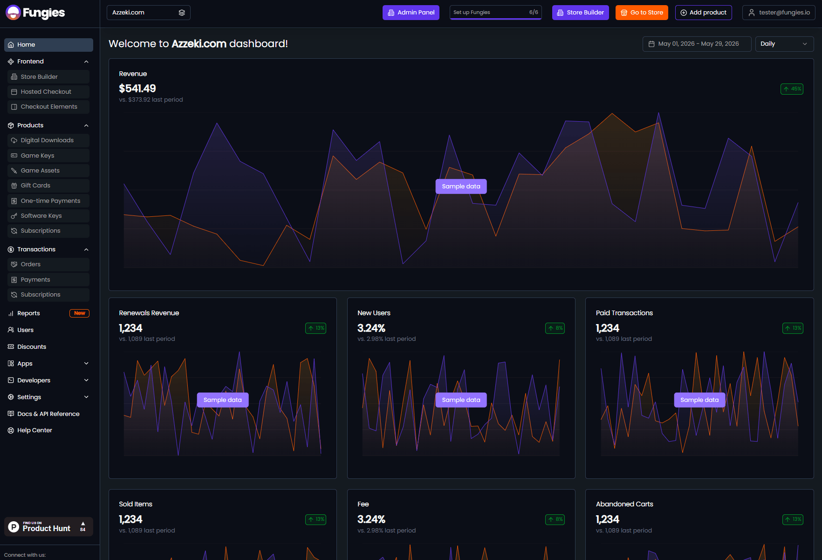The image size is (822, 560).
Task: Click the New Users 8% badge
Action: tap(555, 328)
